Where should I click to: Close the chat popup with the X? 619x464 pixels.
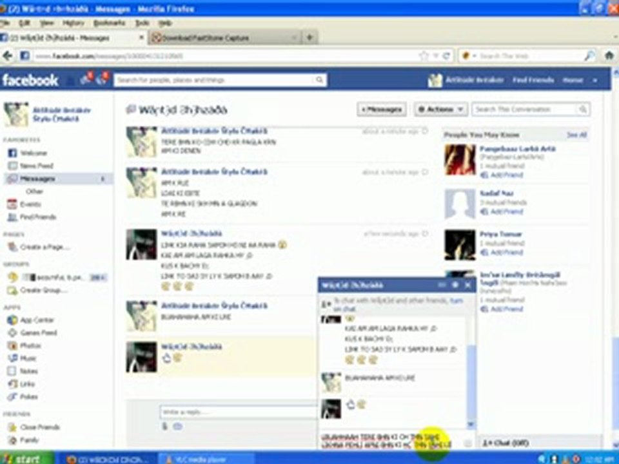468,285
